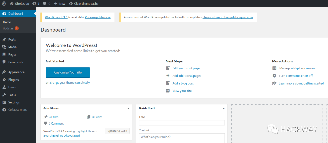Click the WordPress logo icon in admin bar
328x143 pixels.
pos(4,4)
